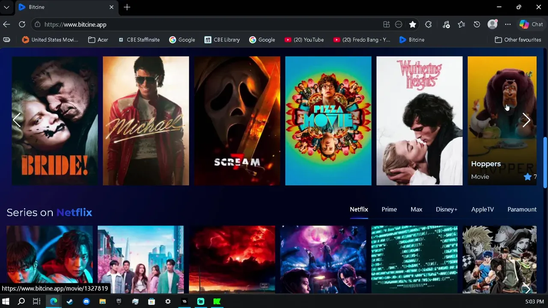This screenshot has width=548, height=308.
Task: Open the circled three-dot icon in address bar
Action: [399, 24]
